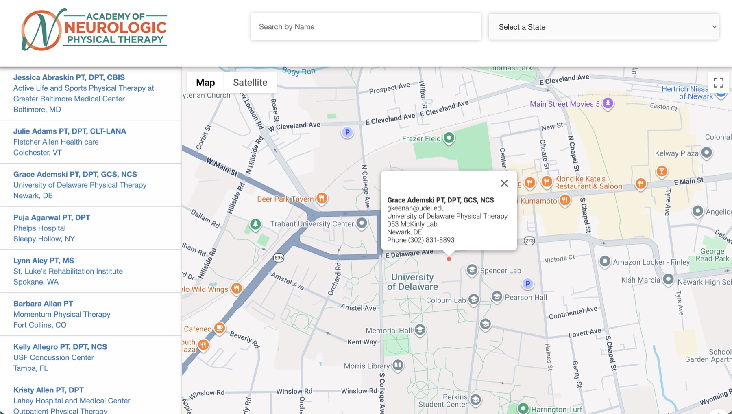
Task: Click the Memorial Hall building pin
Action: tap(420, 330)
